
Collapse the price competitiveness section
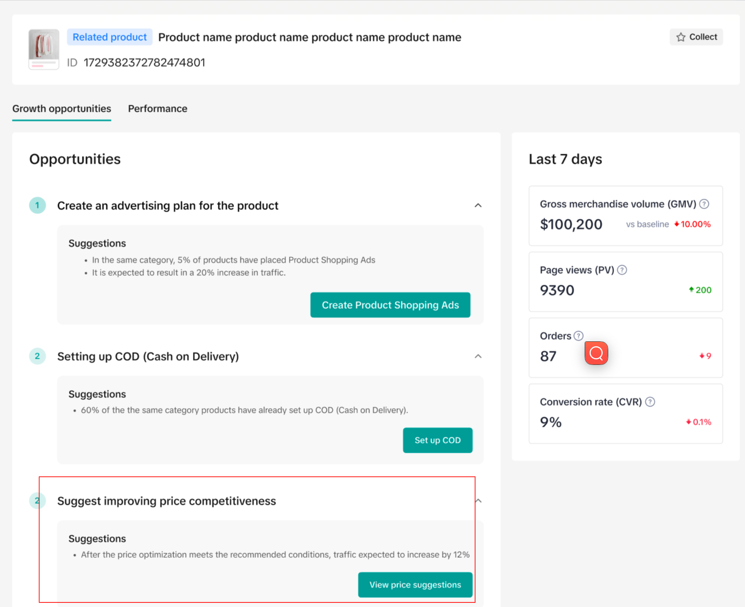point(478,501)
